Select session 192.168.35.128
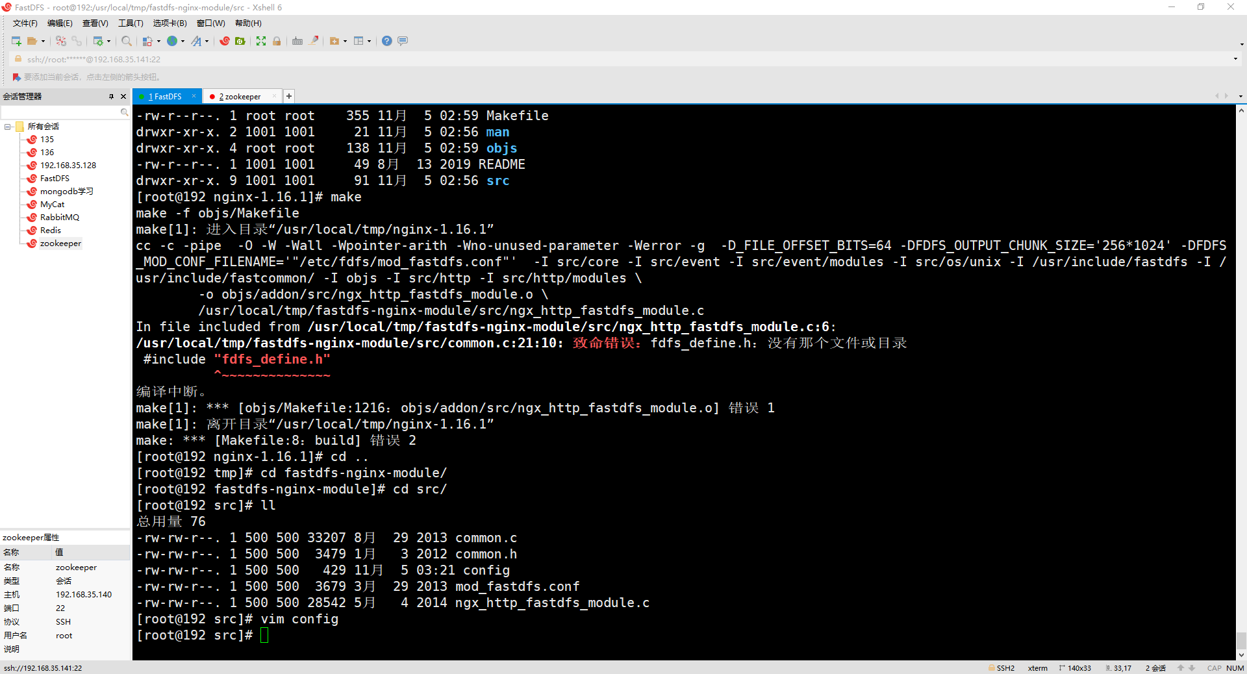The height and width of the screenshot is (674, 1247). pyautogui.click(x=68, y=166)
